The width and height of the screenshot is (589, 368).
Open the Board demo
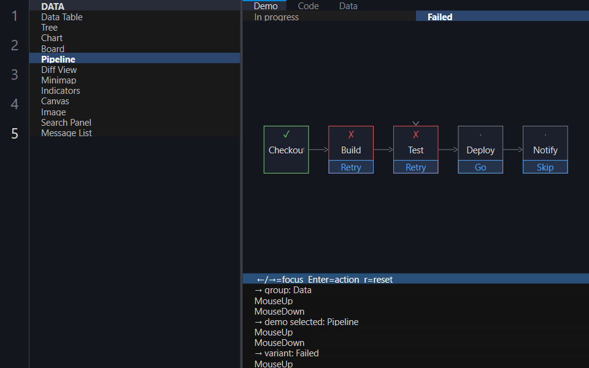pyautogui.click(x=134, y=48)
